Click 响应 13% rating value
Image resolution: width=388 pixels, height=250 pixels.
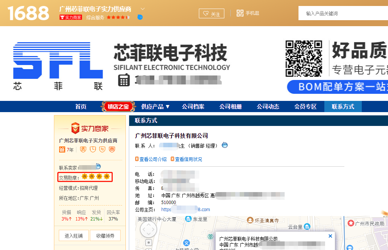[x=81, y=219]
